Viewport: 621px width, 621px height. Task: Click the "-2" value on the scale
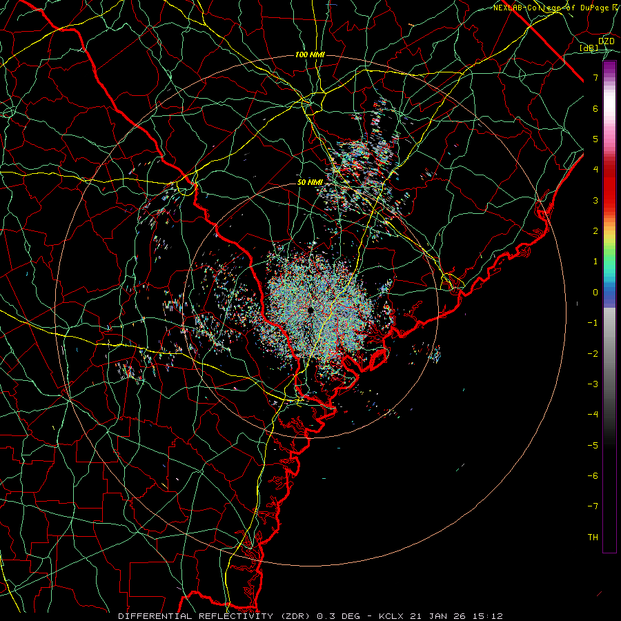[x=593, y=353]
